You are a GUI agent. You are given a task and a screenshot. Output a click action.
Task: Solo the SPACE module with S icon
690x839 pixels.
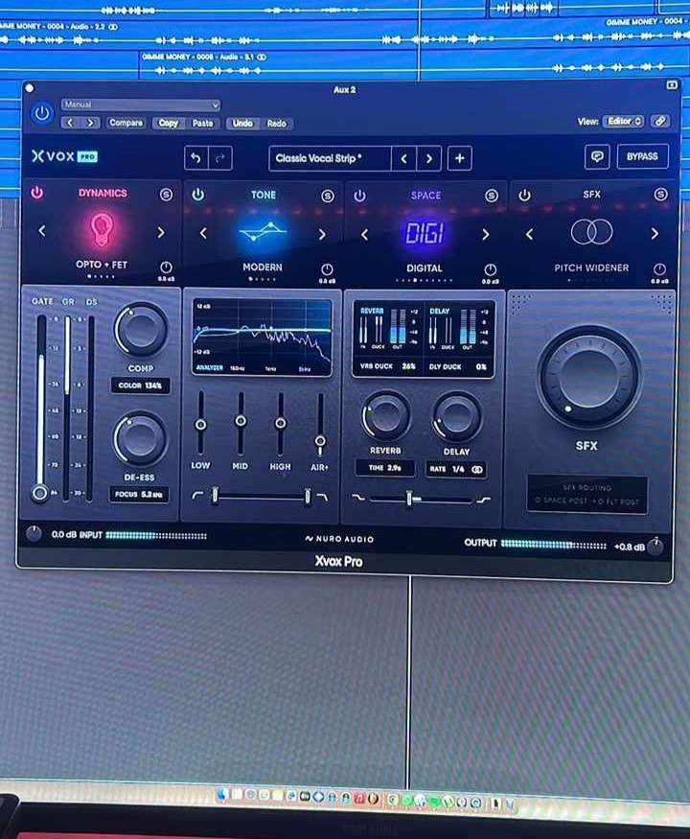492,195
